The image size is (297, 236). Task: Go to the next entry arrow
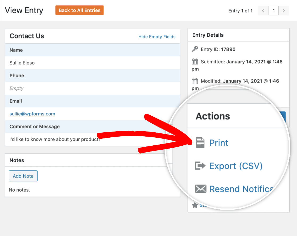284,11
